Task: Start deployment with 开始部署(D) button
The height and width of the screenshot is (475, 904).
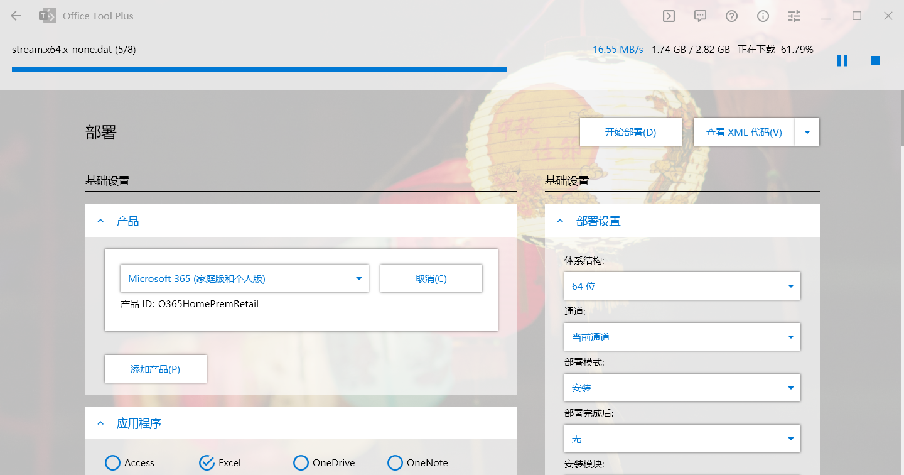Action: click(x=630, y=132)
